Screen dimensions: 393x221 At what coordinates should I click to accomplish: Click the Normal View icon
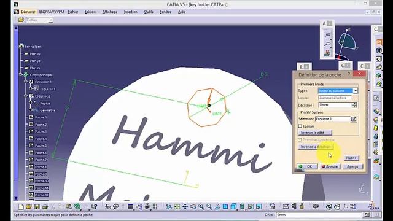pos(217,207)
